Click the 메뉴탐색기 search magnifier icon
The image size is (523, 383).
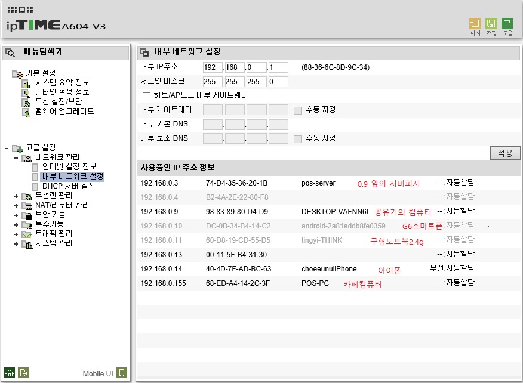coord(10,52)
